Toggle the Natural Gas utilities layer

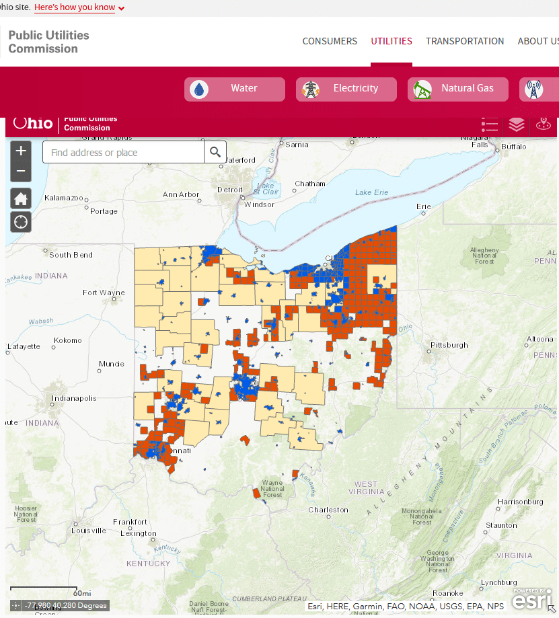coord(457,88)
